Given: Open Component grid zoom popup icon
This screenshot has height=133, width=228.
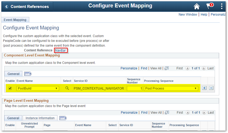Looking at the screenshot, I should [167, 68].
